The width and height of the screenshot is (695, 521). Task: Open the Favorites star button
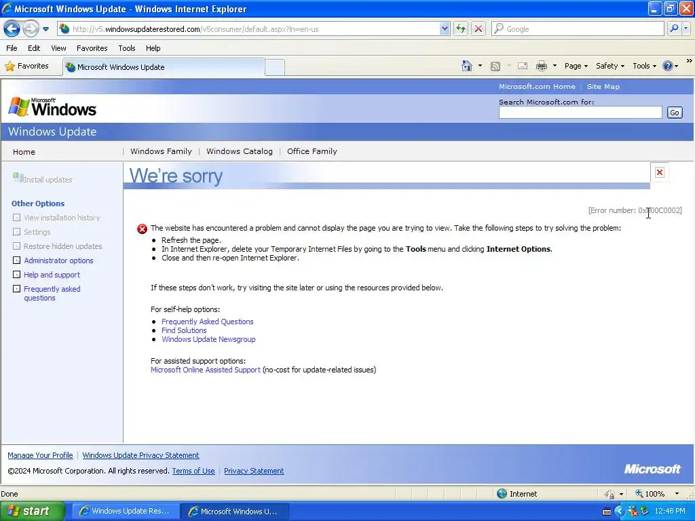pyautogui.click(x=26, y=66)
